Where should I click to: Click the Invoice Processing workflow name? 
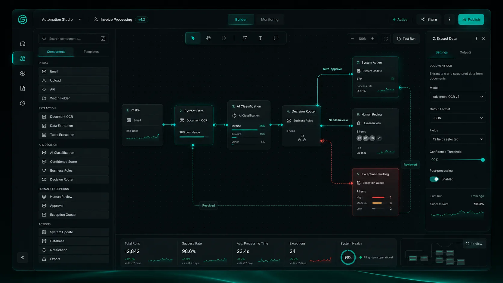click(x=116, y=20)
